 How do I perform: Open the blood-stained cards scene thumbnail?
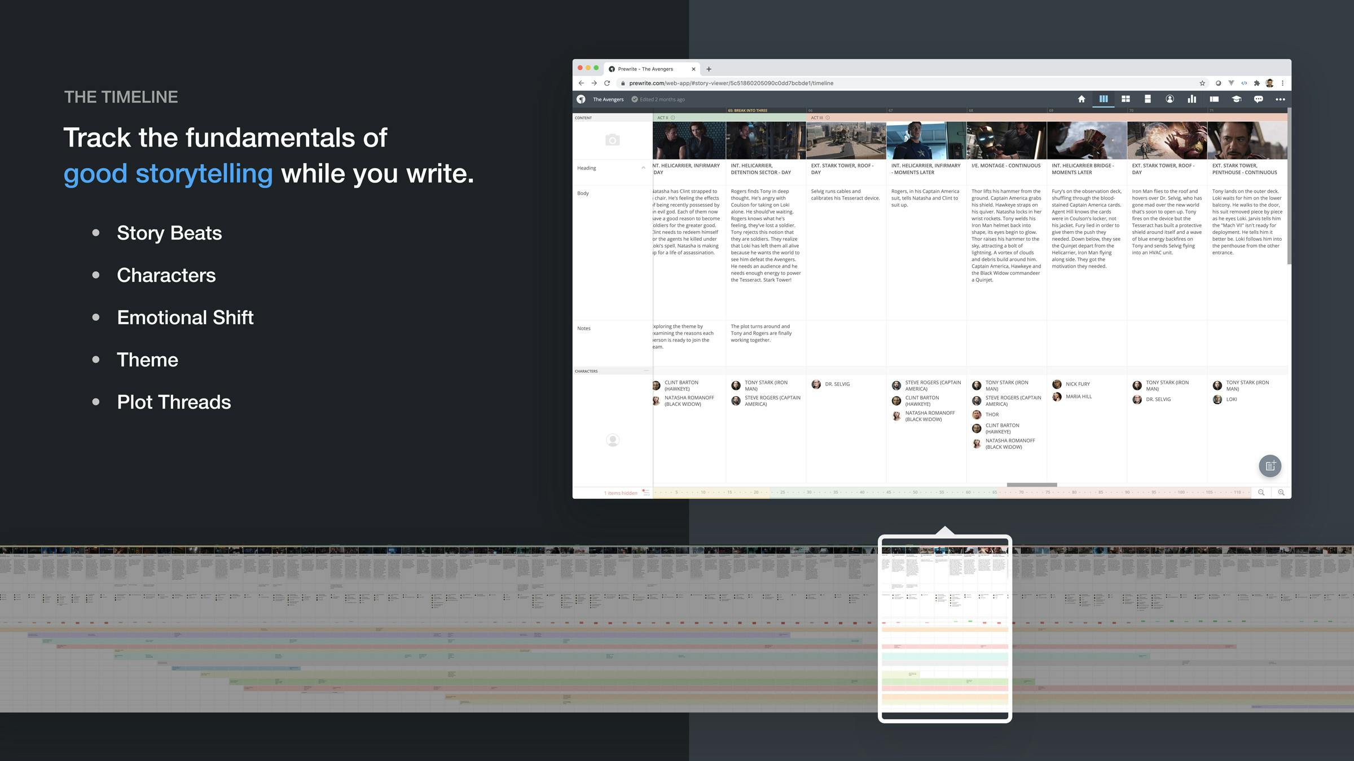(1087, 140)
